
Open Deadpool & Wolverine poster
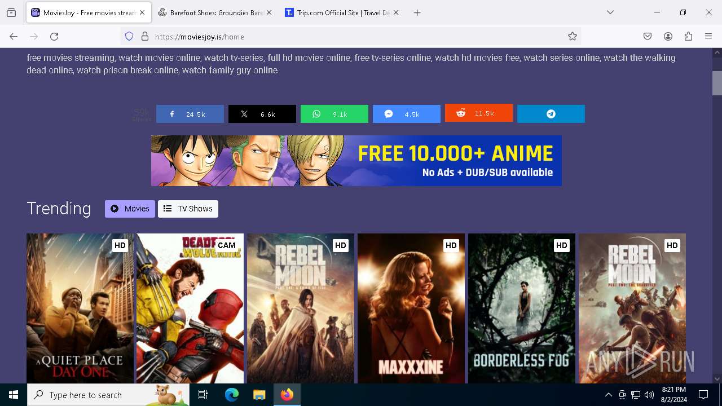tap(190, 308)
